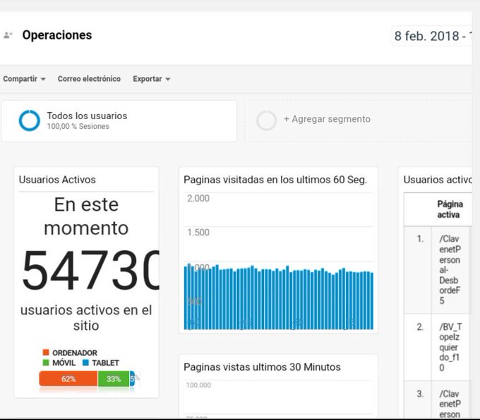Click row number 3. in the active pages table

[420, 394]
